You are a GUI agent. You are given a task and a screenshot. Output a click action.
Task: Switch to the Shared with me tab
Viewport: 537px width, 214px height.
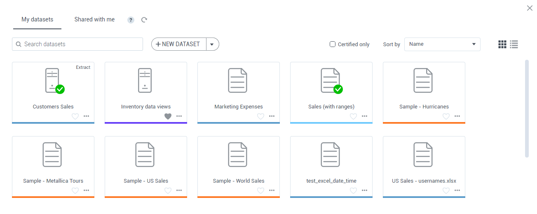coord(94,19)
